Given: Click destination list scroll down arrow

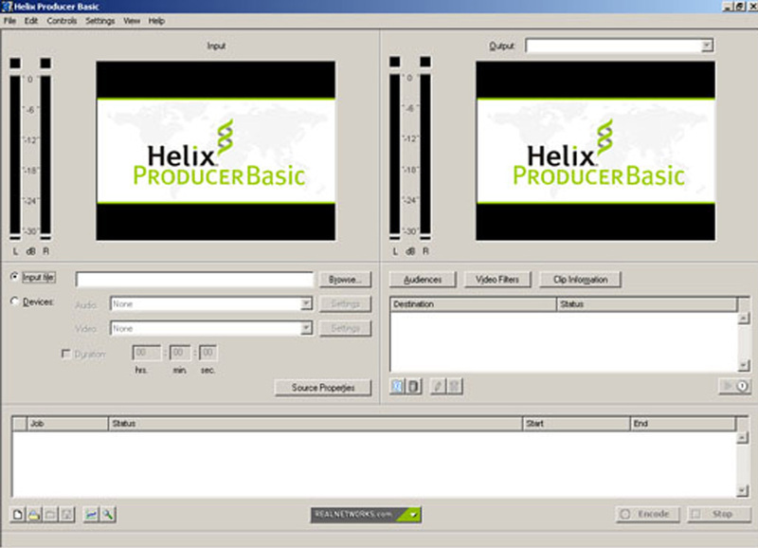Looking at the screenshot, I should [744, 365].
